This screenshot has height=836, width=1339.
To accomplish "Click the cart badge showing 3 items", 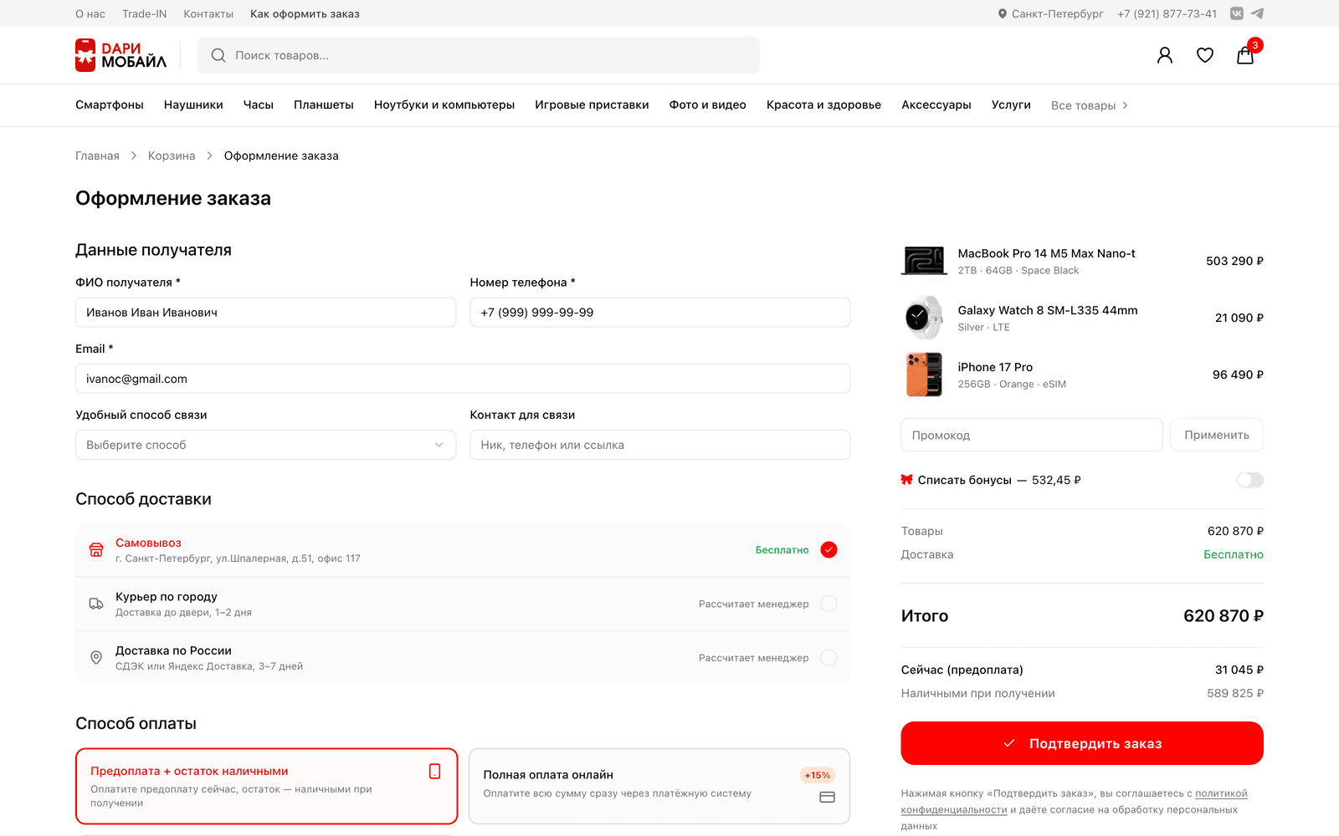I will 1254,45.
